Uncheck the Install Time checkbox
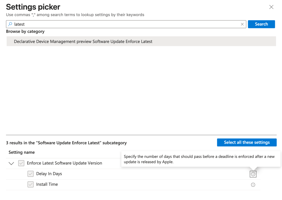Image resolution: width=282 pixels, height=200 pixels. 31,185
